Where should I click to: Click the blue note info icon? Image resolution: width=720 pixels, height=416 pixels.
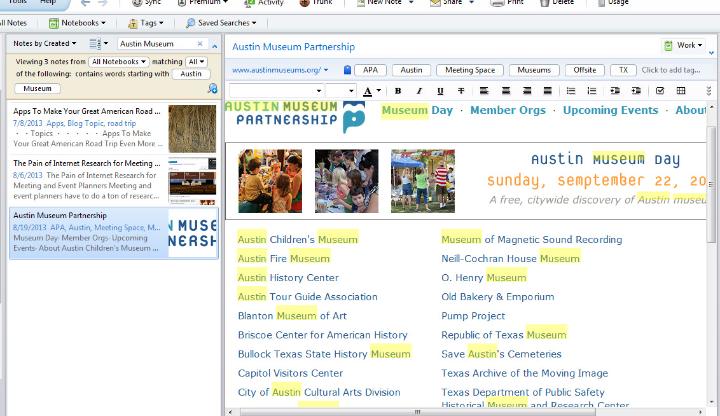[347, 70]
